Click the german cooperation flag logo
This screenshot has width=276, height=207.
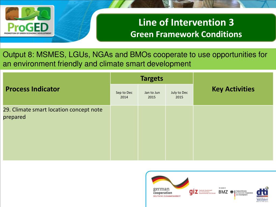[x=170, y=186]
